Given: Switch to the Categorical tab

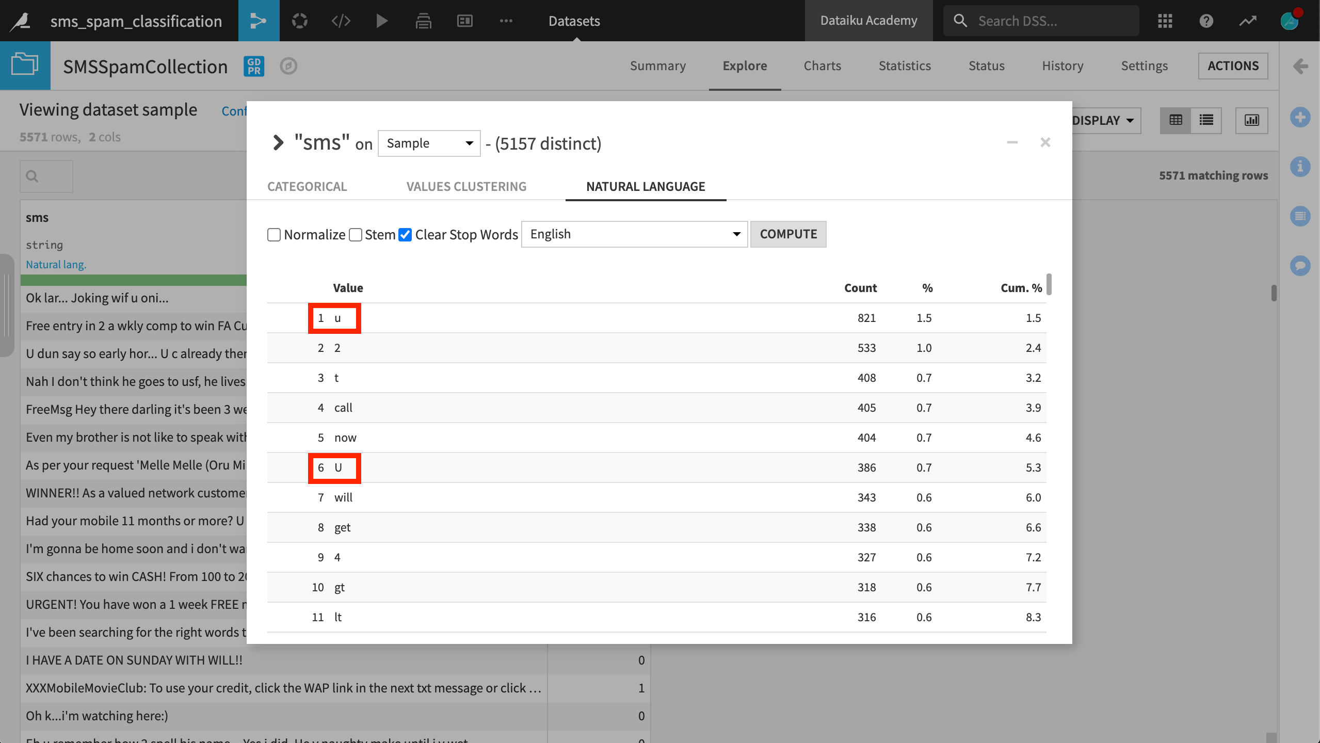Looking at the screenshot, I should point(307,186).
